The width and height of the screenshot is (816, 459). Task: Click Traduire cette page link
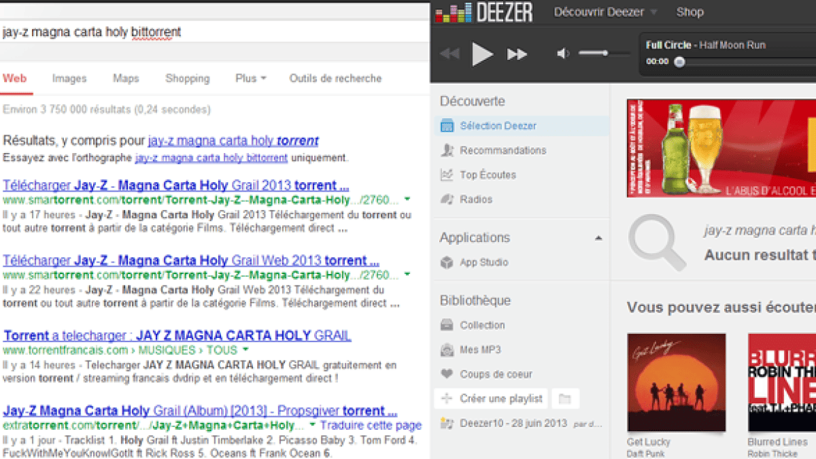coord(371,426)
